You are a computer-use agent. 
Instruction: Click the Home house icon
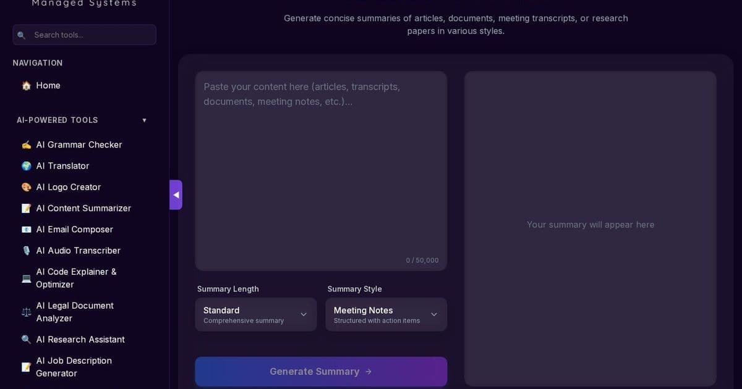point(26,85)
